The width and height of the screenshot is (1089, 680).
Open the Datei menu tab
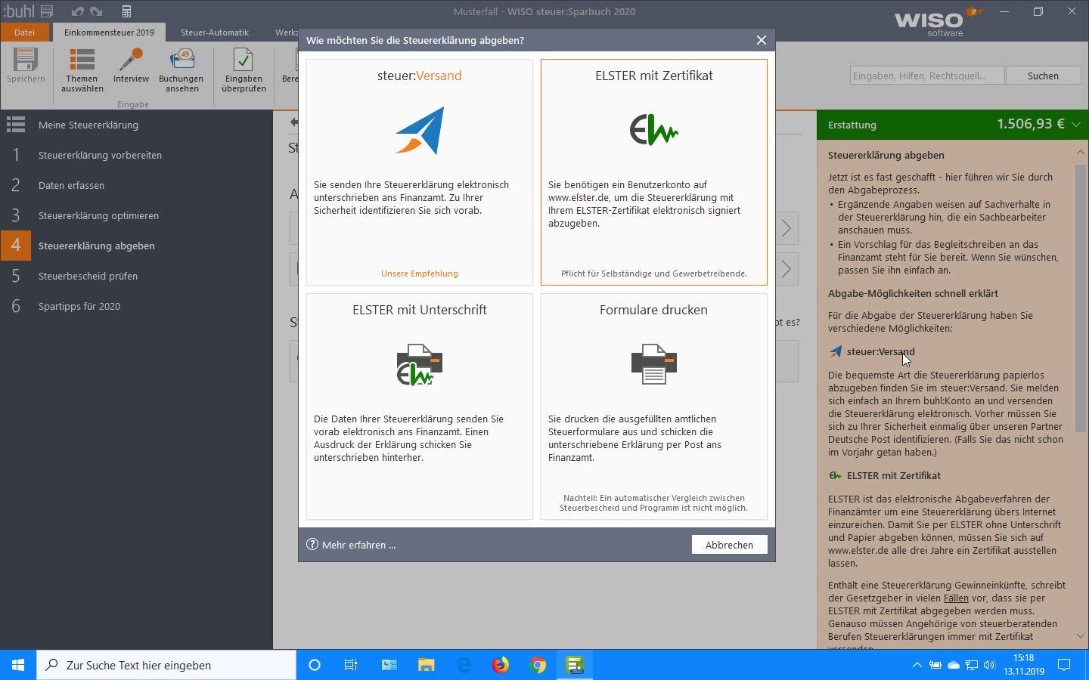coord(24,32)
